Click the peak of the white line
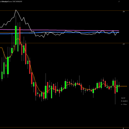Image resolution: width=129 pixels, height=129 pixels. pos(16,10)
